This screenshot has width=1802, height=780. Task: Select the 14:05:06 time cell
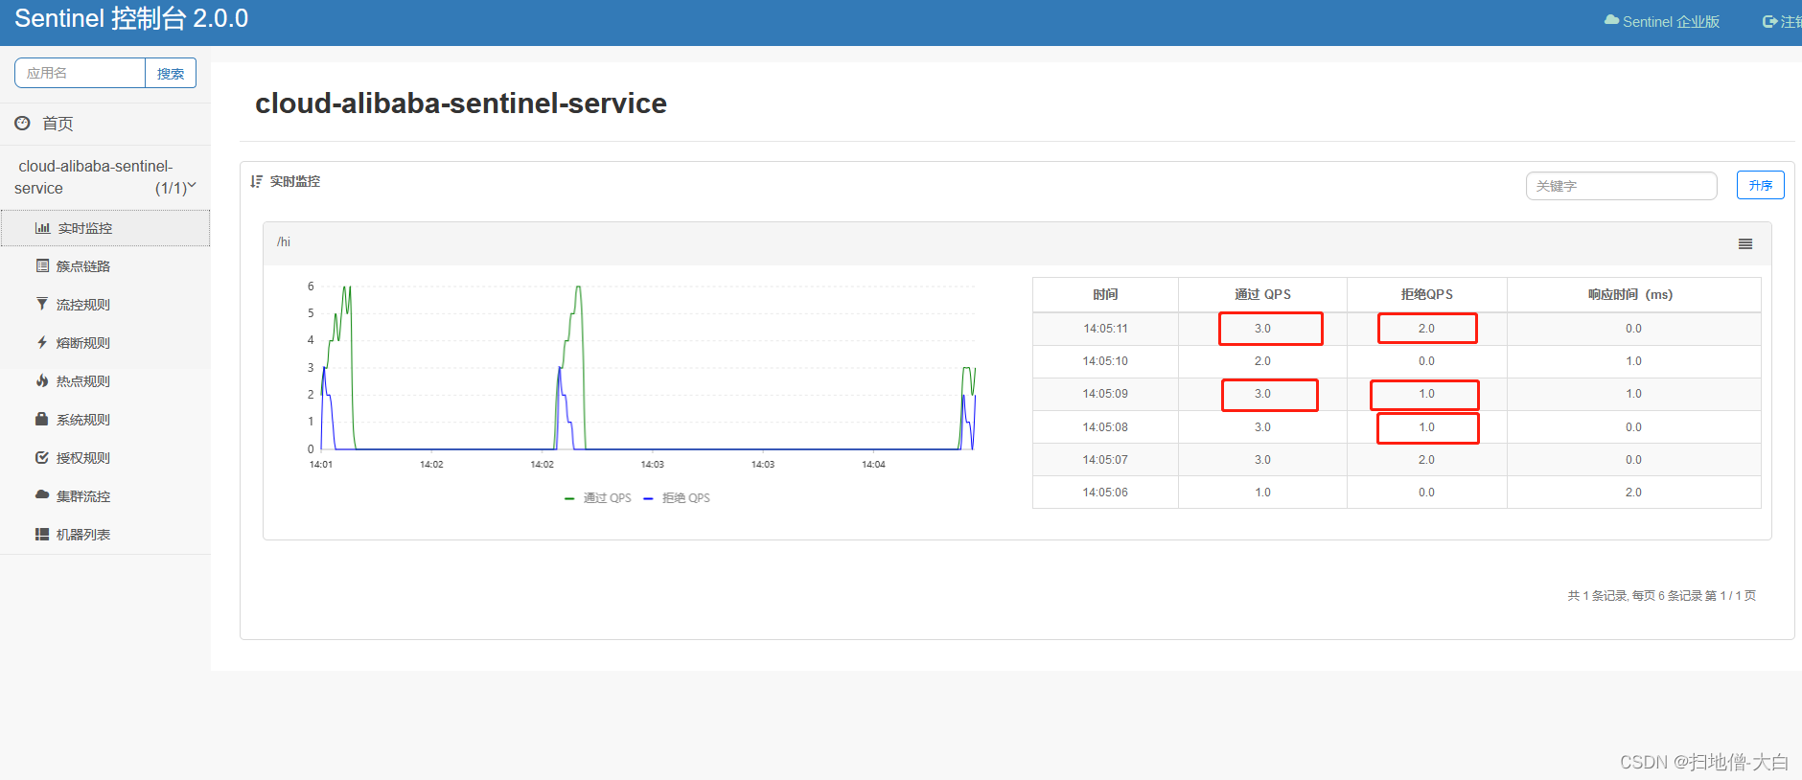click(1105, 493)
